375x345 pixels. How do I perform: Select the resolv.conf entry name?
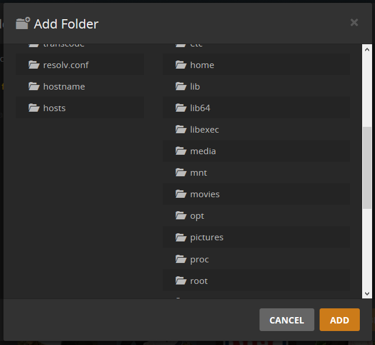point(66,65)
